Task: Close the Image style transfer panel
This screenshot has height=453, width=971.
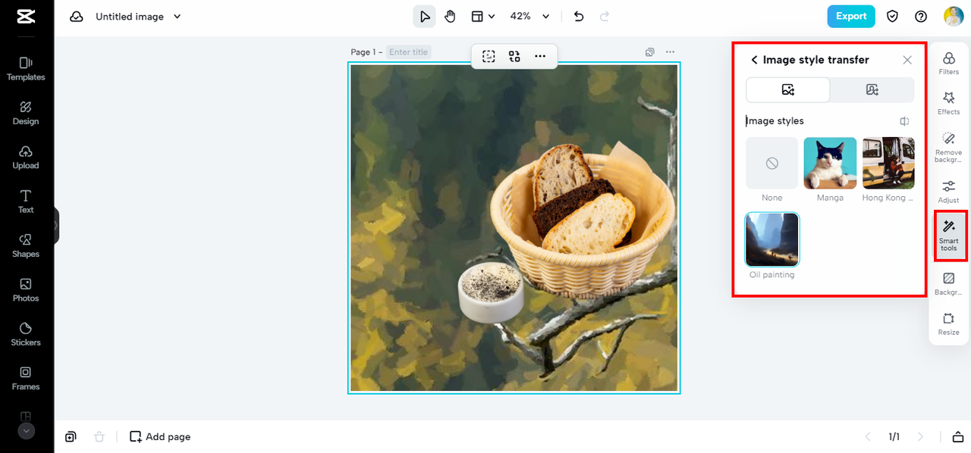Action: (x=907, y=60)
